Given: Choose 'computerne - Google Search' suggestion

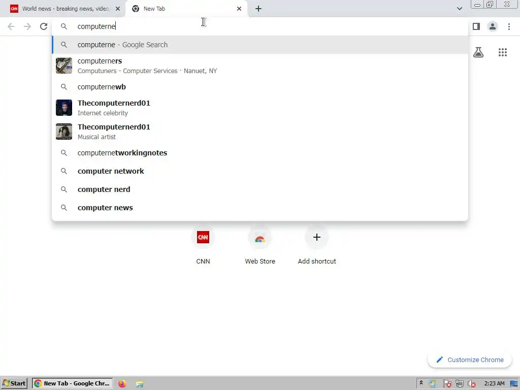Looking at the screenshot, I should point(260,45).
